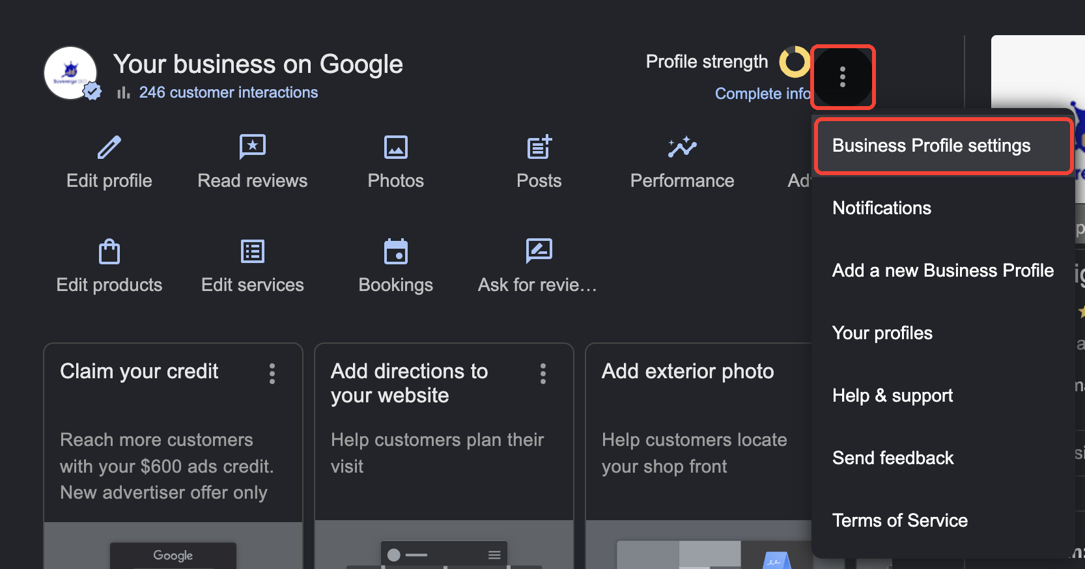Click the Profile strength ring indicator
The image size is (1085, 569).
click(x=795, y=62)
